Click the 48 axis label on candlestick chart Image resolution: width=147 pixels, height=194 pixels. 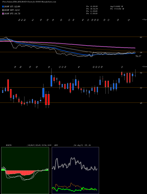pyautogui.click(x=141, y=103)
